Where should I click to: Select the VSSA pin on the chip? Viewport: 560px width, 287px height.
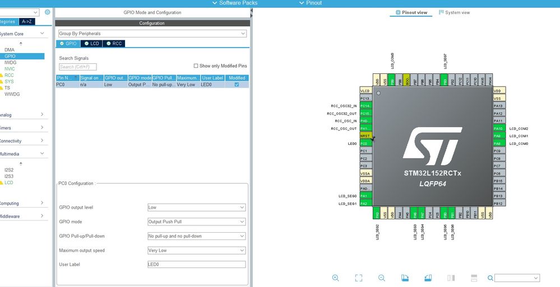[x=365, y=173]
